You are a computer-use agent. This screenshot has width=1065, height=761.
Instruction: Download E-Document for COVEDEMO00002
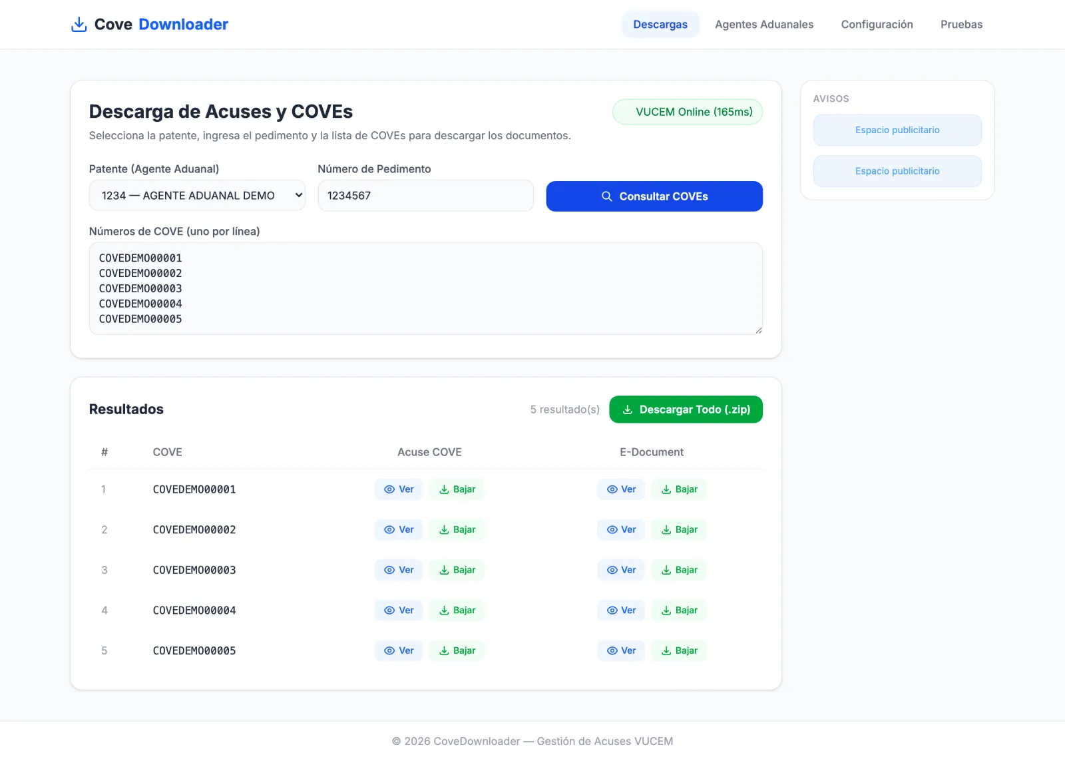(679, 530)
